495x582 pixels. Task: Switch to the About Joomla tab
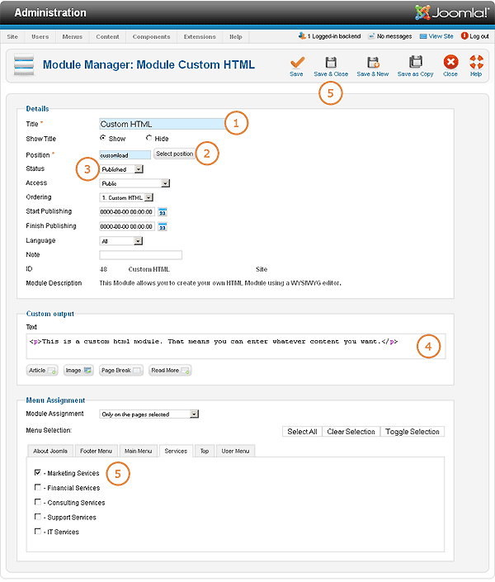pos(50,451)
